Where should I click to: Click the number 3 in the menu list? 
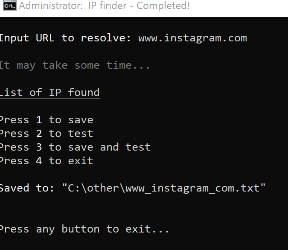(x=39, y=147)
